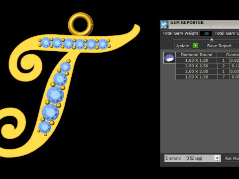Click the Total Gem Count label
Viewport: 239px width, 179px height.
pos(227,33)
